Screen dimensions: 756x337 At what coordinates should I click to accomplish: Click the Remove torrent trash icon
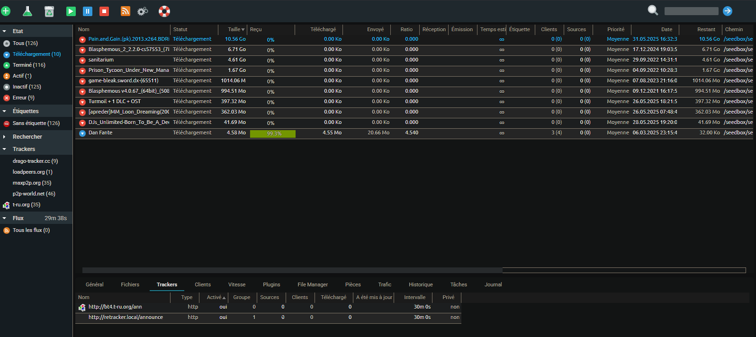[49, 11]
